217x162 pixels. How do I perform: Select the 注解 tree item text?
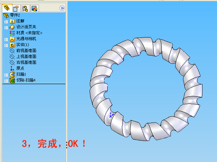[x=20, y=21]
